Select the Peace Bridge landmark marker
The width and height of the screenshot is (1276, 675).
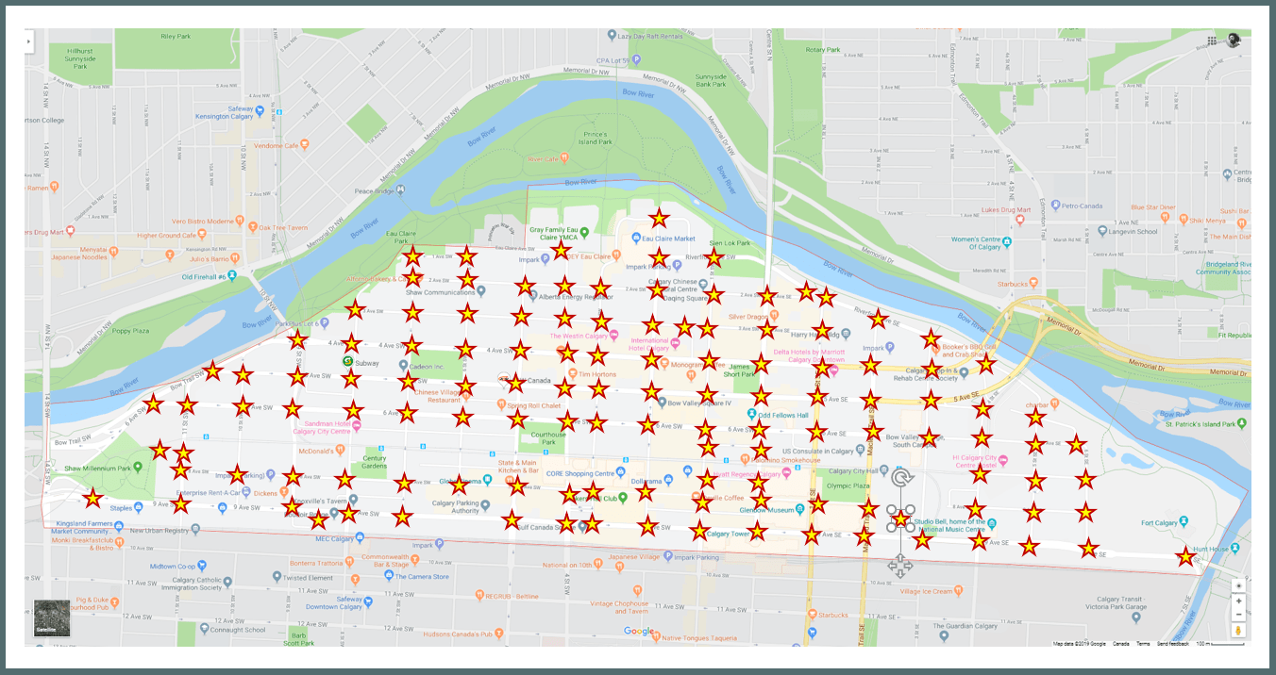(x=402, y=189)
